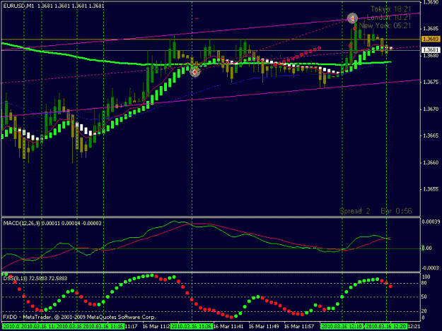Click the 1.3685 price axis label
Viewport: 442px width, 331px height.
tap(431, 29)
